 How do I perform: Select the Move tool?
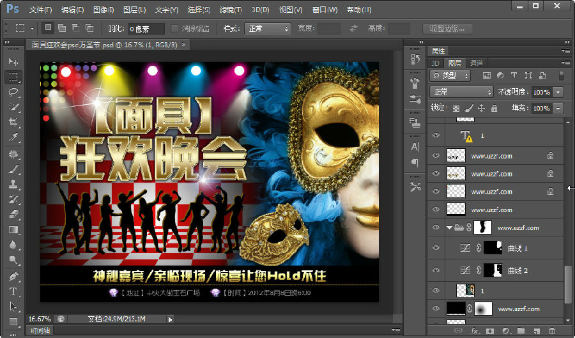coord(13,61)
